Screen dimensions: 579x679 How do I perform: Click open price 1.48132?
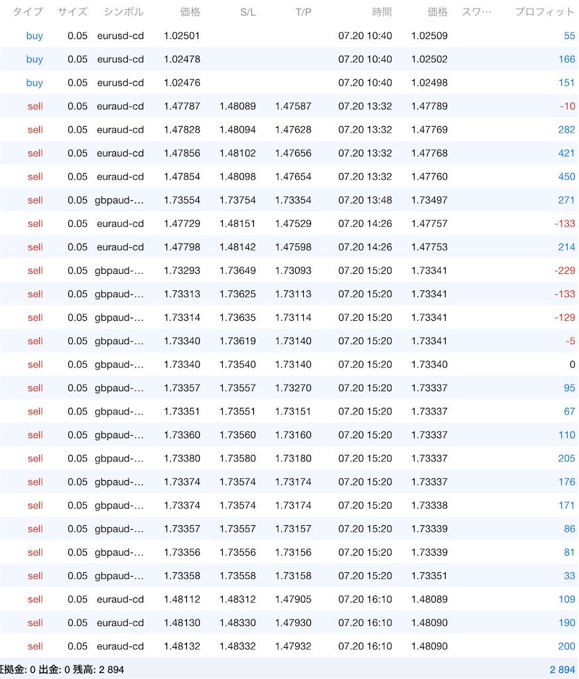pyautogui.click(x=182, y=646)
